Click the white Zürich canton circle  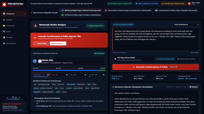coord(40,61)
